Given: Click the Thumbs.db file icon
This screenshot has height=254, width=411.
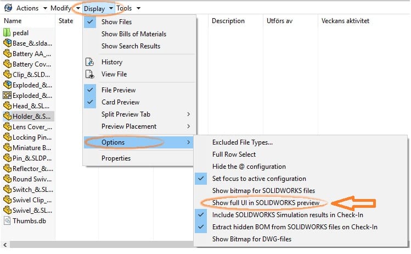Looking at the screenshot, I should [x=7, y=220].
